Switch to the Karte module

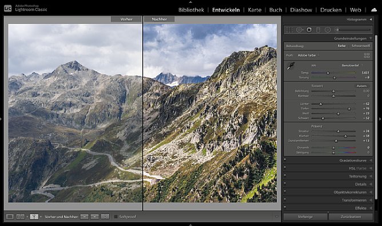(254, 10)
